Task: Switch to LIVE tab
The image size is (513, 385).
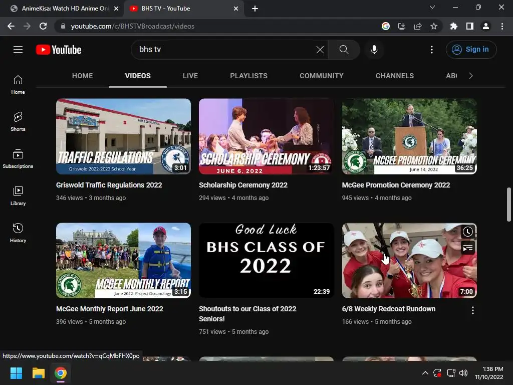Action: click(x=190, y=76)
